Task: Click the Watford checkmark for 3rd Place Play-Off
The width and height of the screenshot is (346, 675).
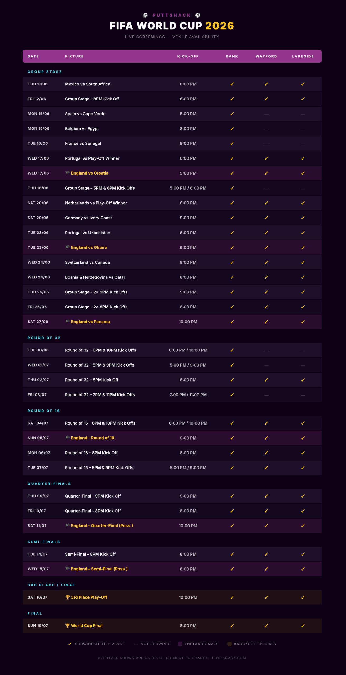Action: point(266,597)
